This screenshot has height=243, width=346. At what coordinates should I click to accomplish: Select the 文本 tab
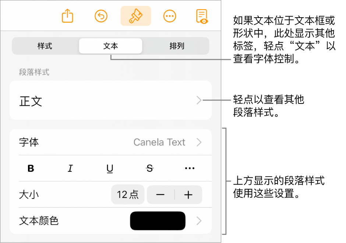(x=110, y=46)
